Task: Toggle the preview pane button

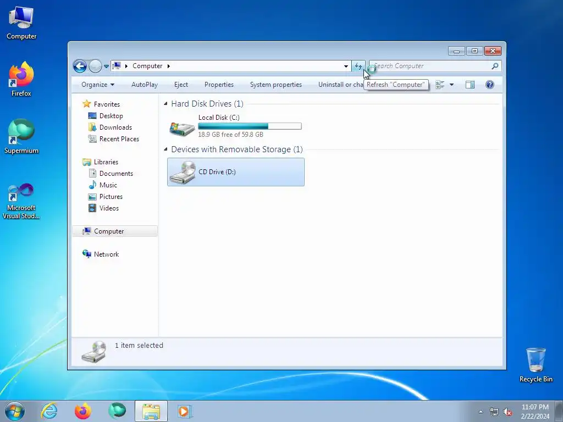Action: [470, 85]
